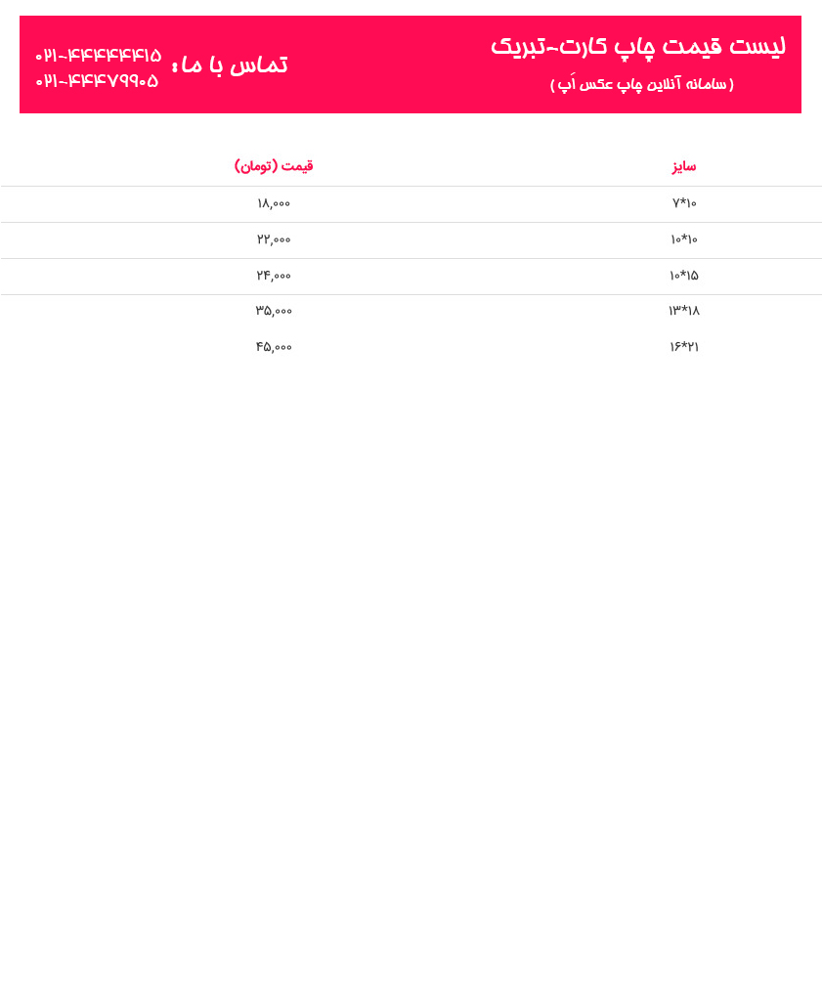
Task: Click the 'تماس با ما' contact label
Action: [231, 65]
